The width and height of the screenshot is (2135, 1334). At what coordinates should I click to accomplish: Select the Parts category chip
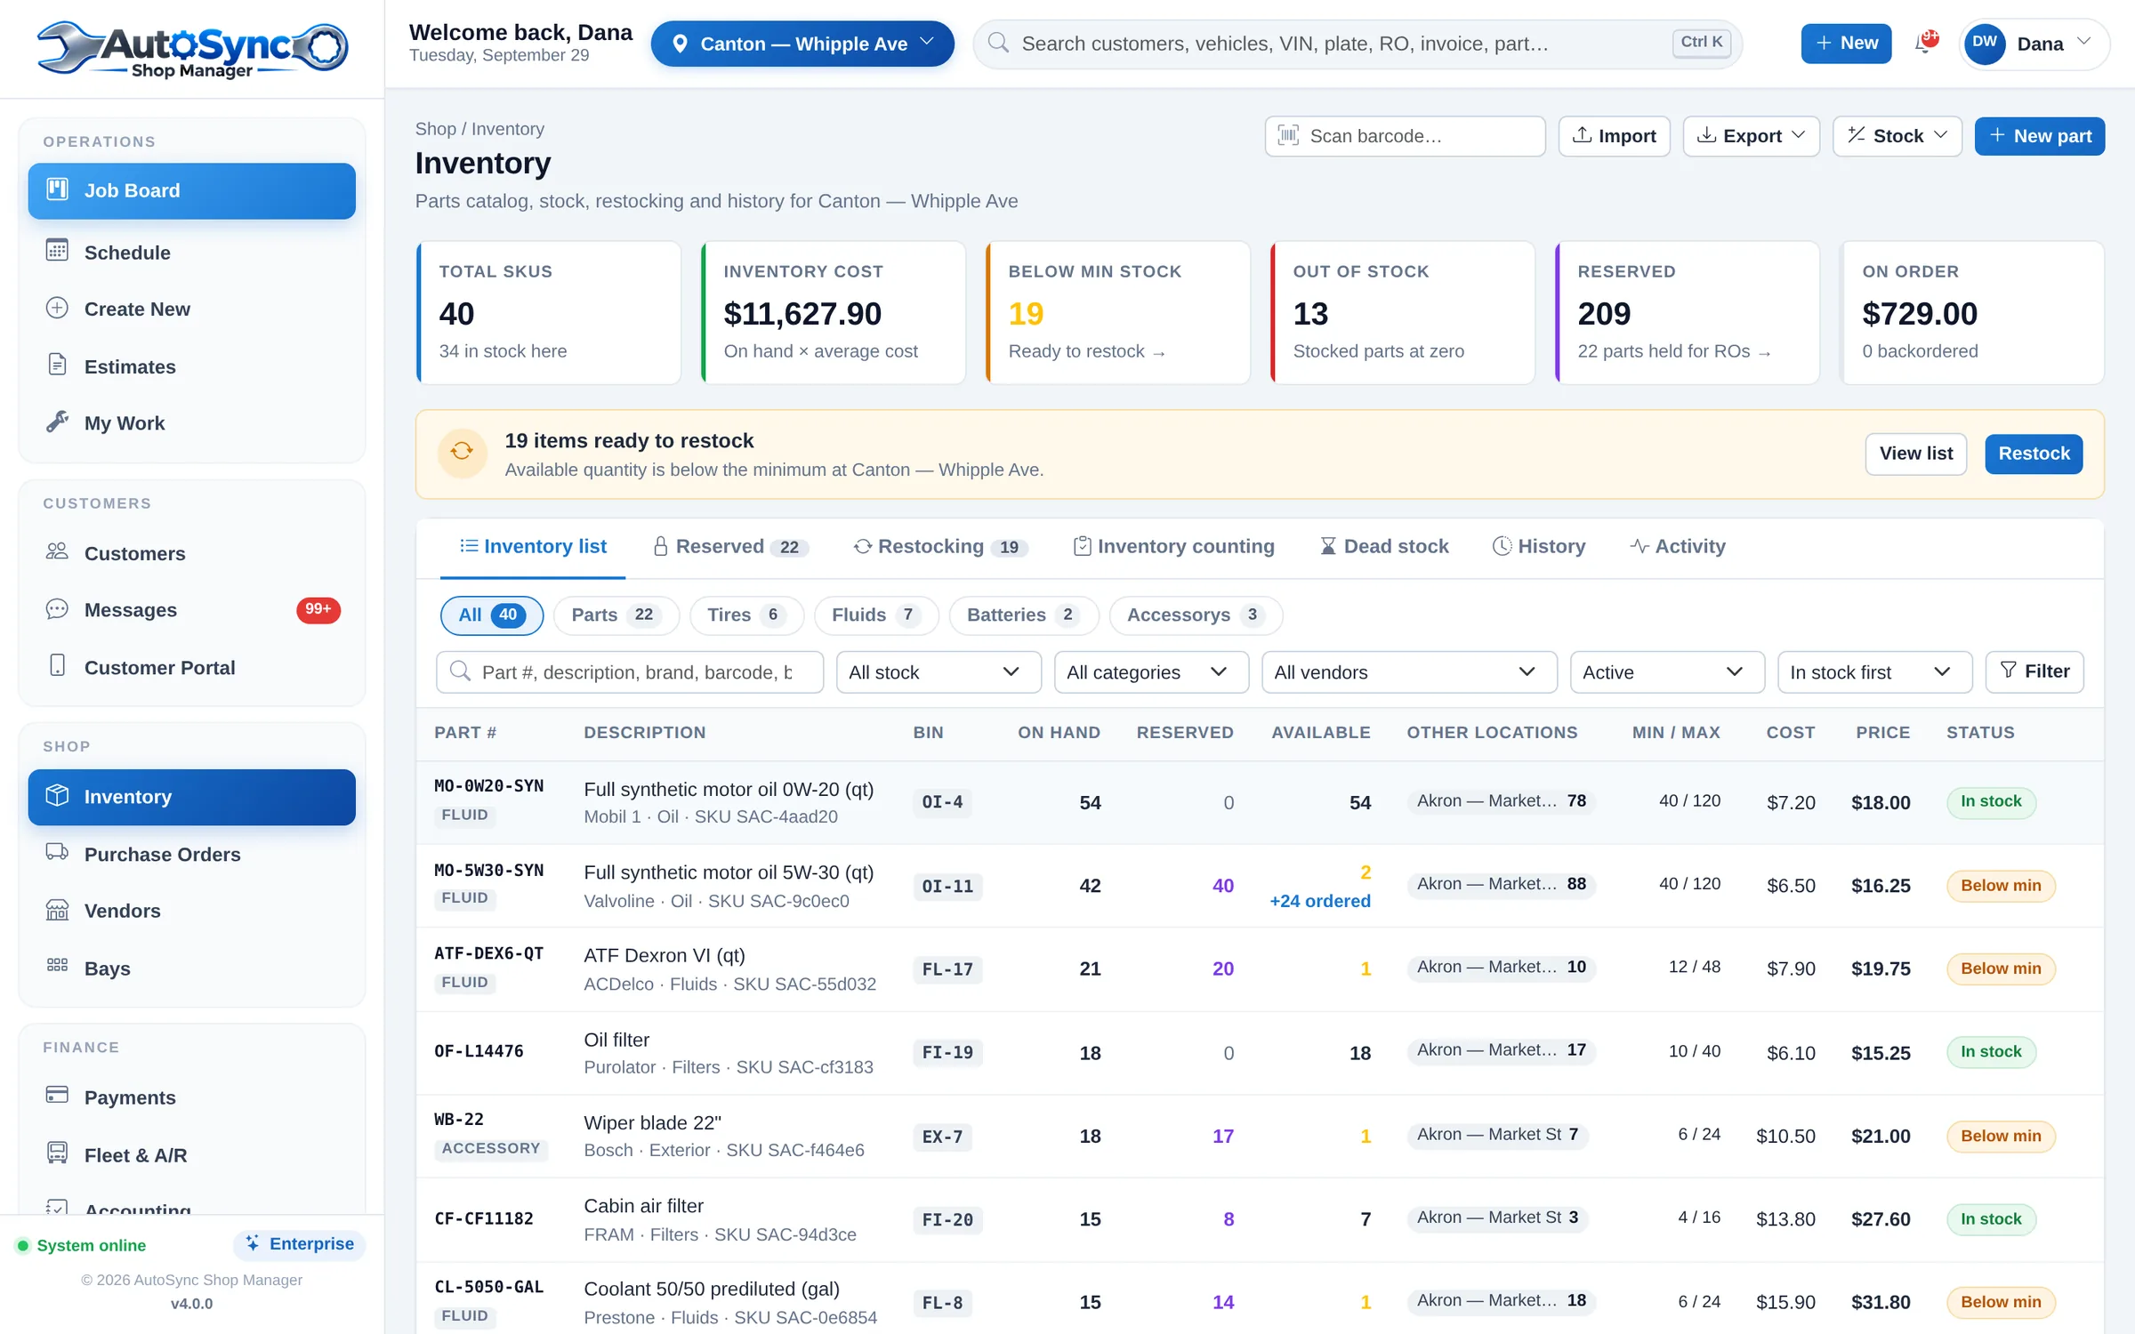[x=616, y=615]
